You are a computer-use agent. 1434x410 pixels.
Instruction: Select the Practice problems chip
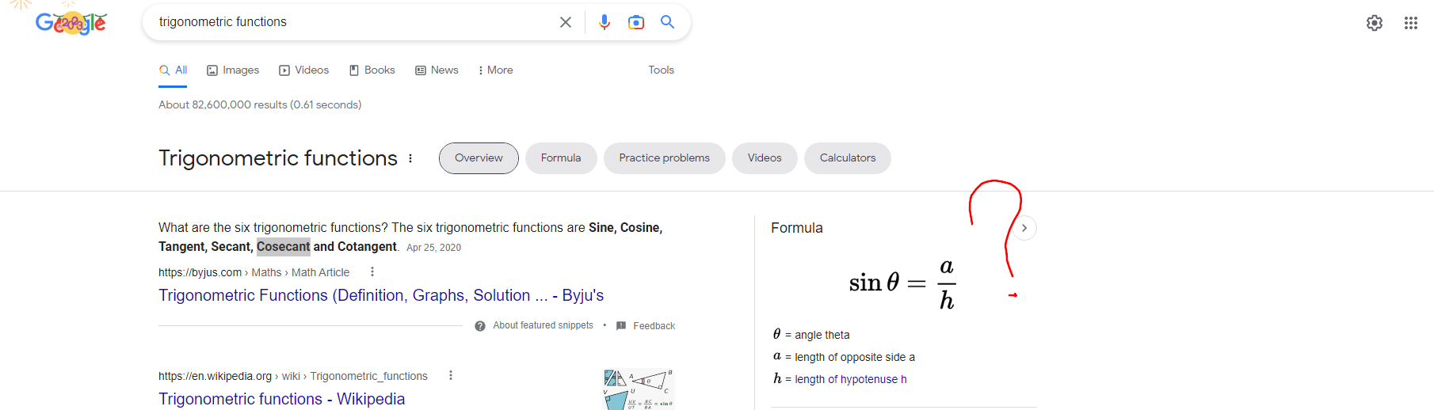click(665, 158)
